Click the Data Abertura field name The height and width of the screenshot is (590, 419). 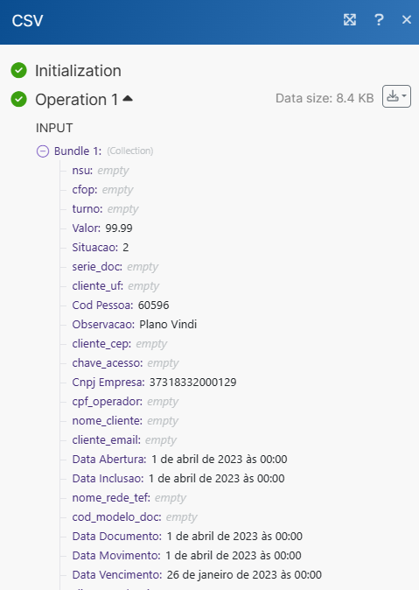(109, 459)
